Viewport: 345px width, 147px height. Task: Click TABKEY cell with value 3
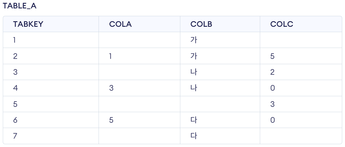15,72
